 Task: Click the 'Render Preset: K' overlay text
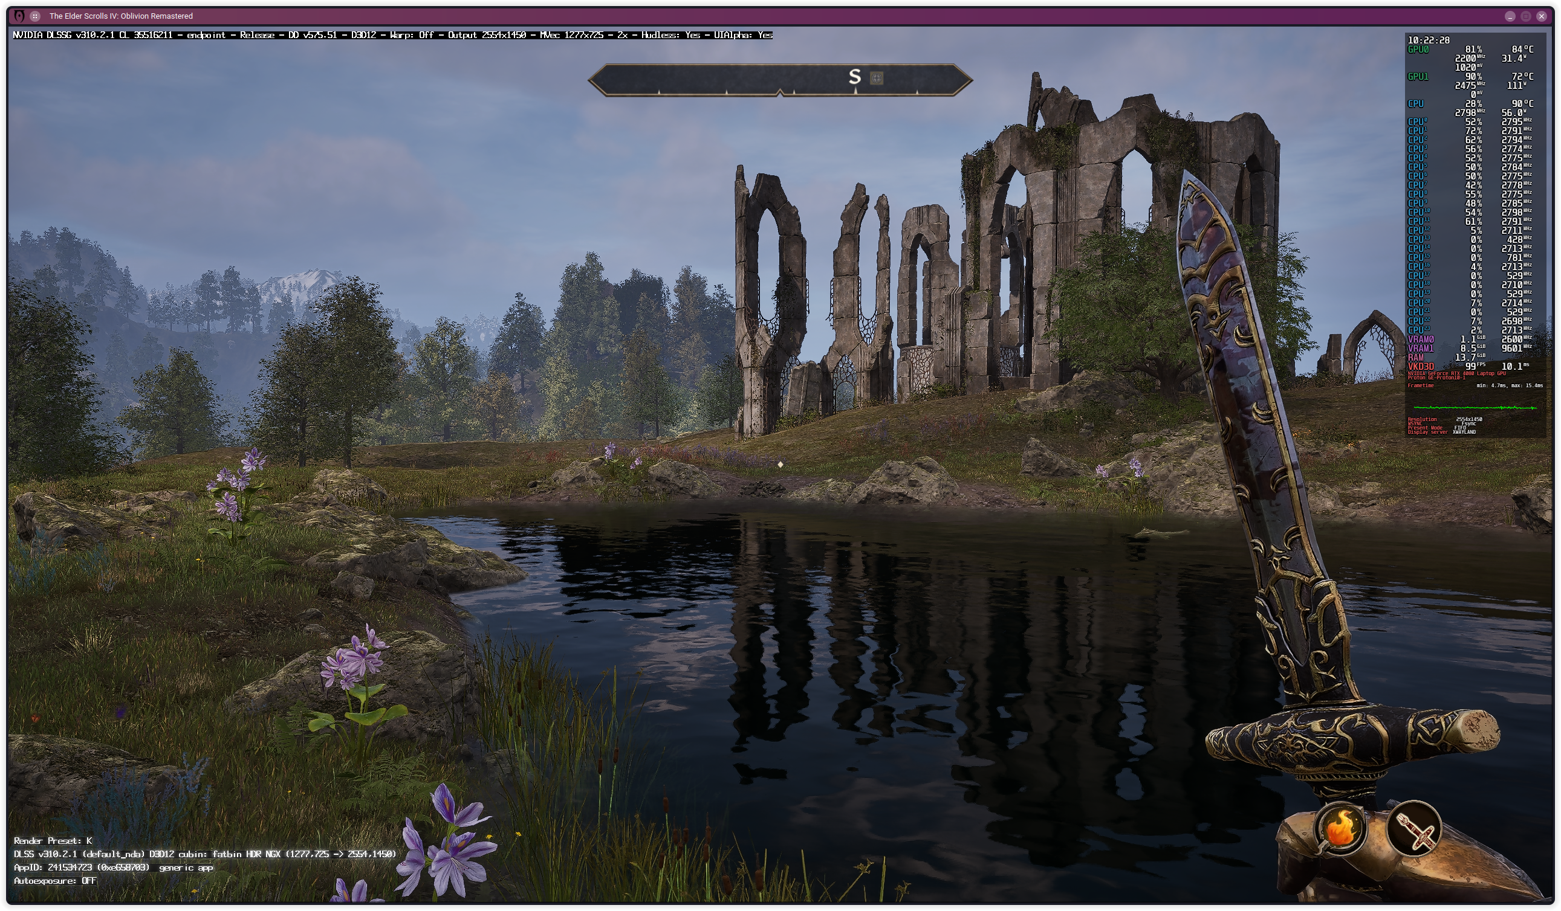click(x=53, y=841)
